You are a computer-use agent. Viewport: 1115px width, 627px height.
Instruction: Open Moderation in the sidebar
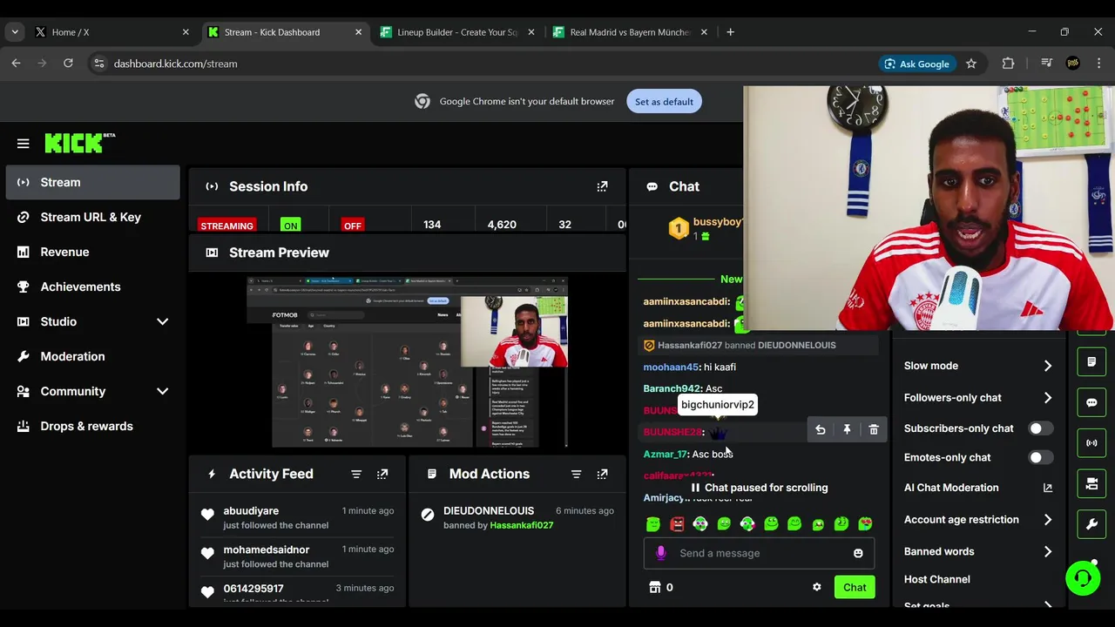pyautogui.click(x=92, y=356)
